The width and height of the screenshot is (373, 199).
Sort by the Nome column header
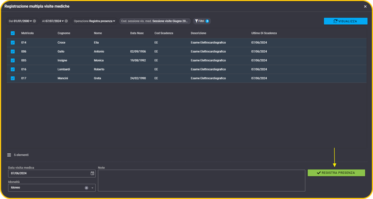click(x=98, y=33)
